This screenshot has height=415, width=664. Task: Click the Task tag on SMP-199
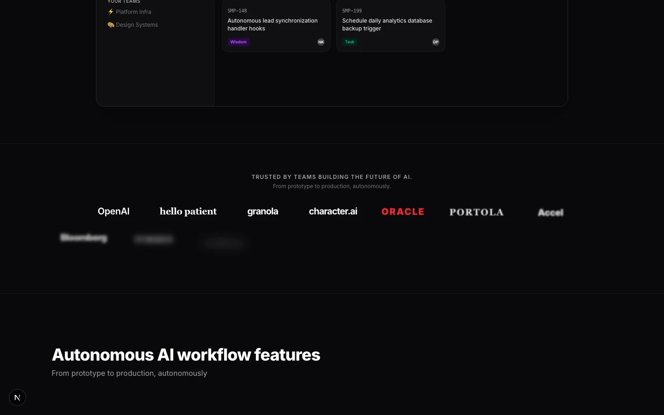350,42
